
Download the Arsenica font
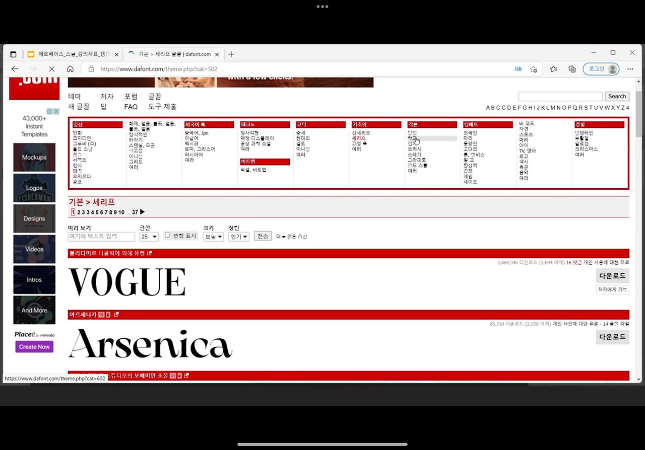pos(612,337)
